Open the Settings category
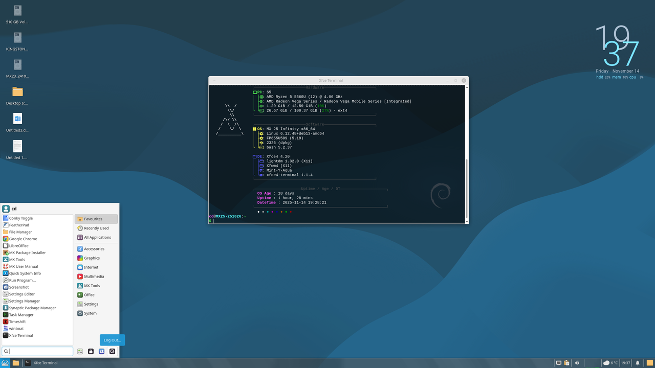The height and width of the screenshot is (368, 655). click(x=96, y=304)
